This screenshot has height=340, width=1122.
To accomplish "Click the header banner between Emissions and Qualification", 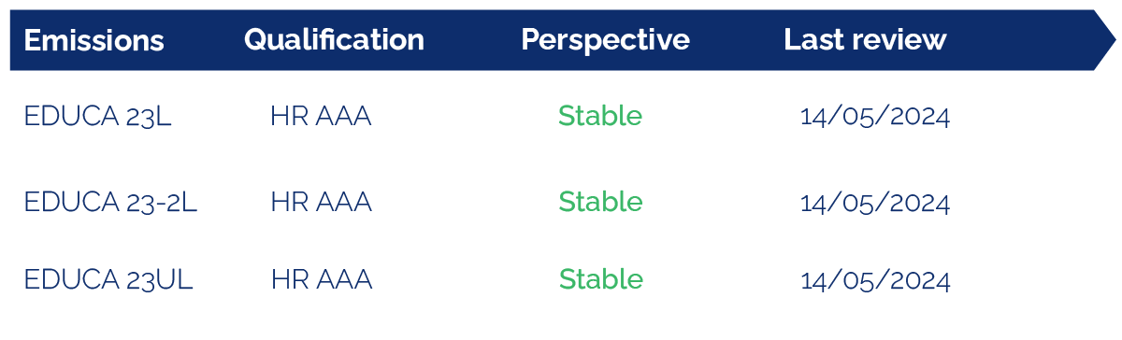I will [x=204, y=40].
